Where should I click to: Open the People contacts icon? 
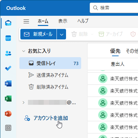[8, 53]
